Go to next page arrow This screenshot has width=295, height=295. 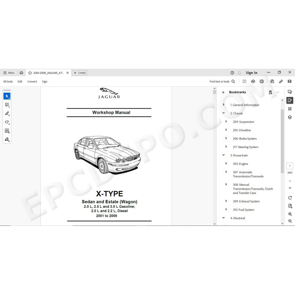tap(290, 188)
